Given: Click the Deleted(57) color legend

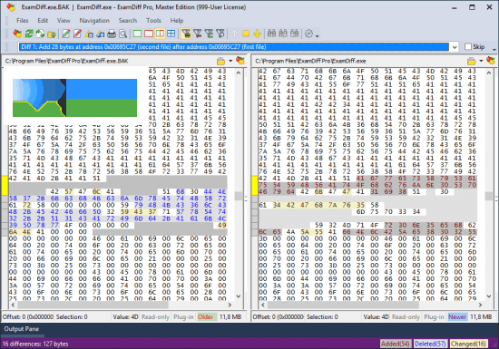Looking at the screenshot, I should [430, 344].
